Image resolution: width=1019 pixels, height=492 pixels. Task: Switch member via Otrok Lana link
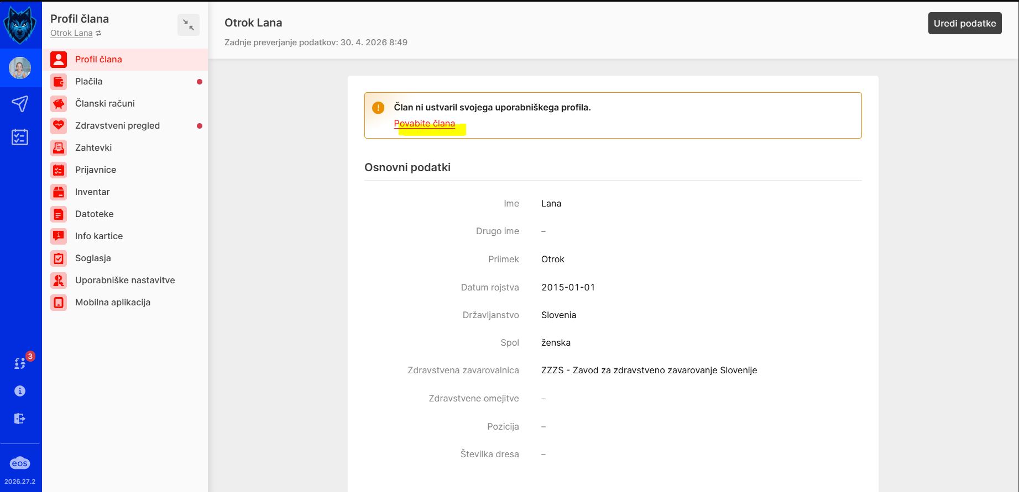click(x=76, y=33)
